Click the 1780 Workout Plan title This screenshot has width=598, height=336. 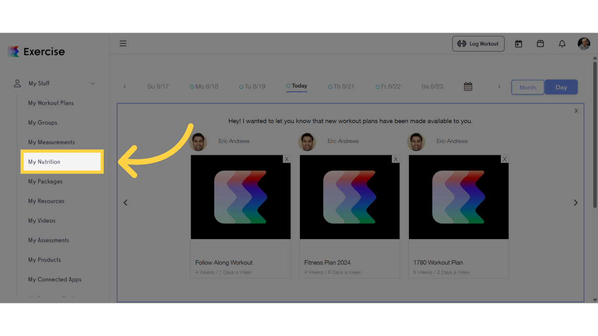click(x=438, y=262)
